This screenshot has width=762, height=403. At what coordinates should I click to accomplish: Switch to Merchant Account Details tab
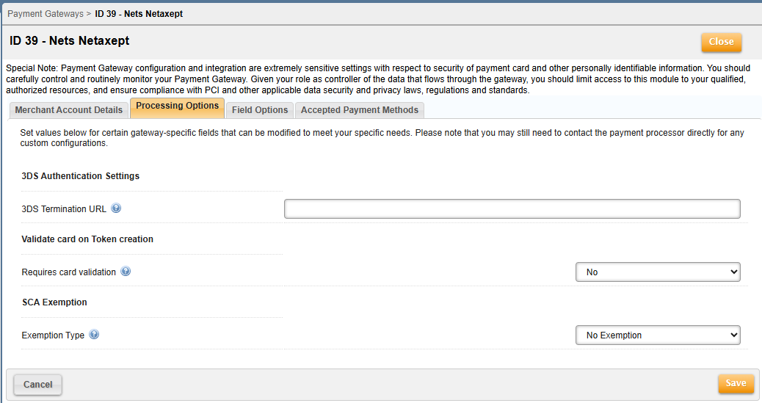[x=69, y=110]
